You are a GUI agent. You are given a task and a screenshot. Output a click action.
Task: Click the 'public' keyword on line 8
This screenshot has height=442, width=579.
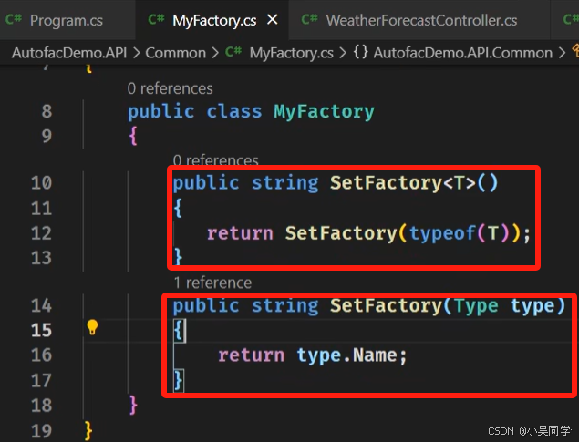click(161, 111)
